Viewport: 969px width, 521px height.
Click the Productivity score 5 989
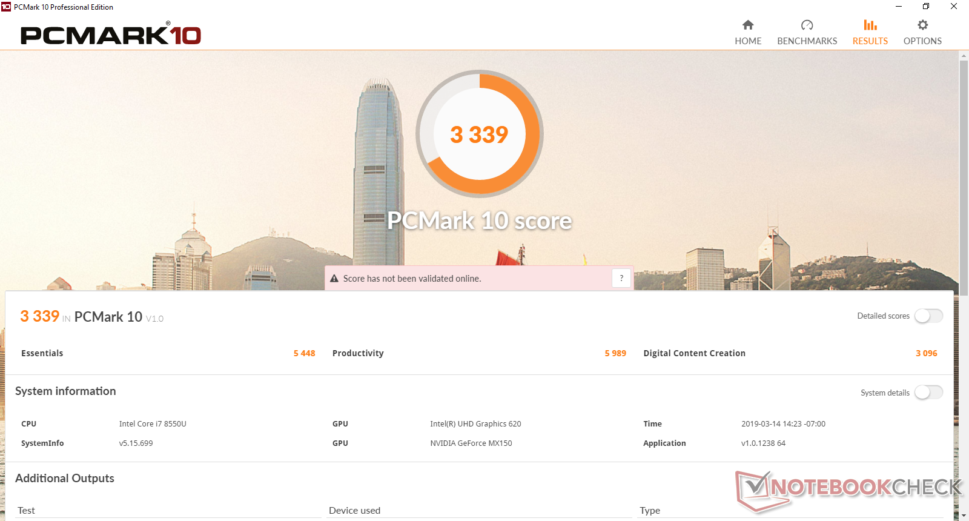[x=615, y=353]
